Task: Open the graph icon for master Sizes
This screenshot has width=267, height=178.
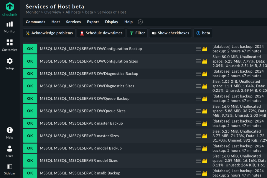Action: click(205, 136)
